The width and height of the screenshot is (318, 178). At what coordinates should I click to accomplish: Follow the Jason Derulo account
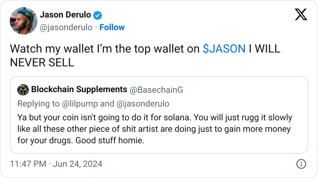click(112, 27)
